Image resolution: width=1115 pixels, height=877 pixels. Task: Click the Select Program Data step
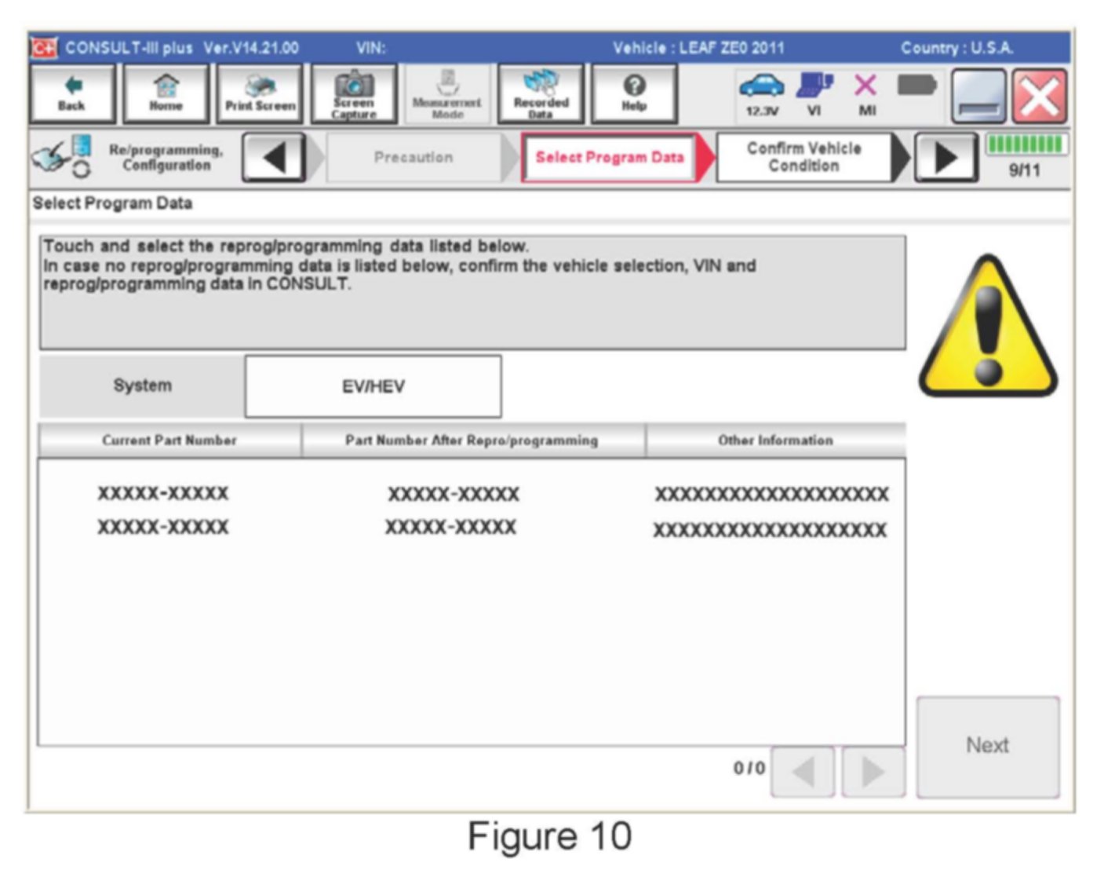(x=609, y=158)
